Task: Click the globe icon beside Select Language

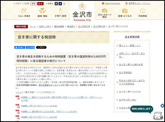Action: click(x=103, y=3)
